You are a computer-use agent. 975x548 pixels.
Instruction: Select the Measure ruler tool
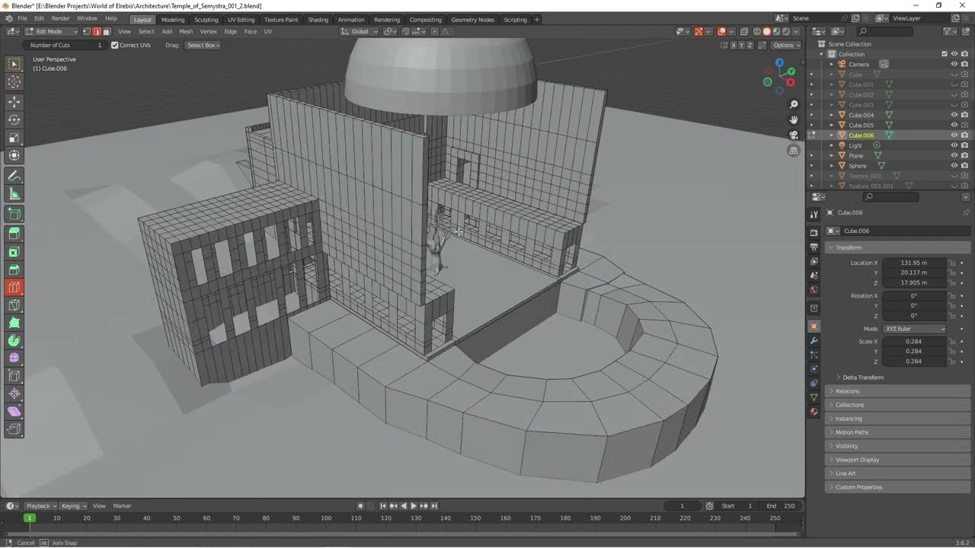[14, 194]
